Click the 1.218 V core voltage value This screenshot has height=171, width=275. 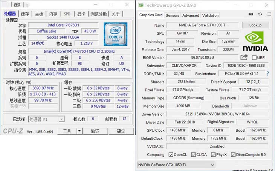click(87, 43)
